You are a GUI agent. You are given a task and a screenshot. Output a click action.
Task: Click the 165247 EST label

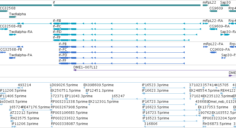tap(118, 96)
